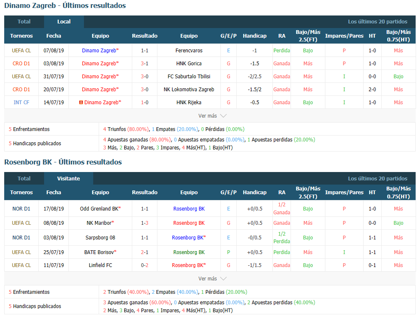419x316 pixels.
Task: Open FC Saburtalo Tbilisi team page
Action: 189,77
